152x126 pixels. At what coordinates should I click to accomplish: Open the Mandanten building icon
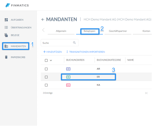(x=6, y=46)
